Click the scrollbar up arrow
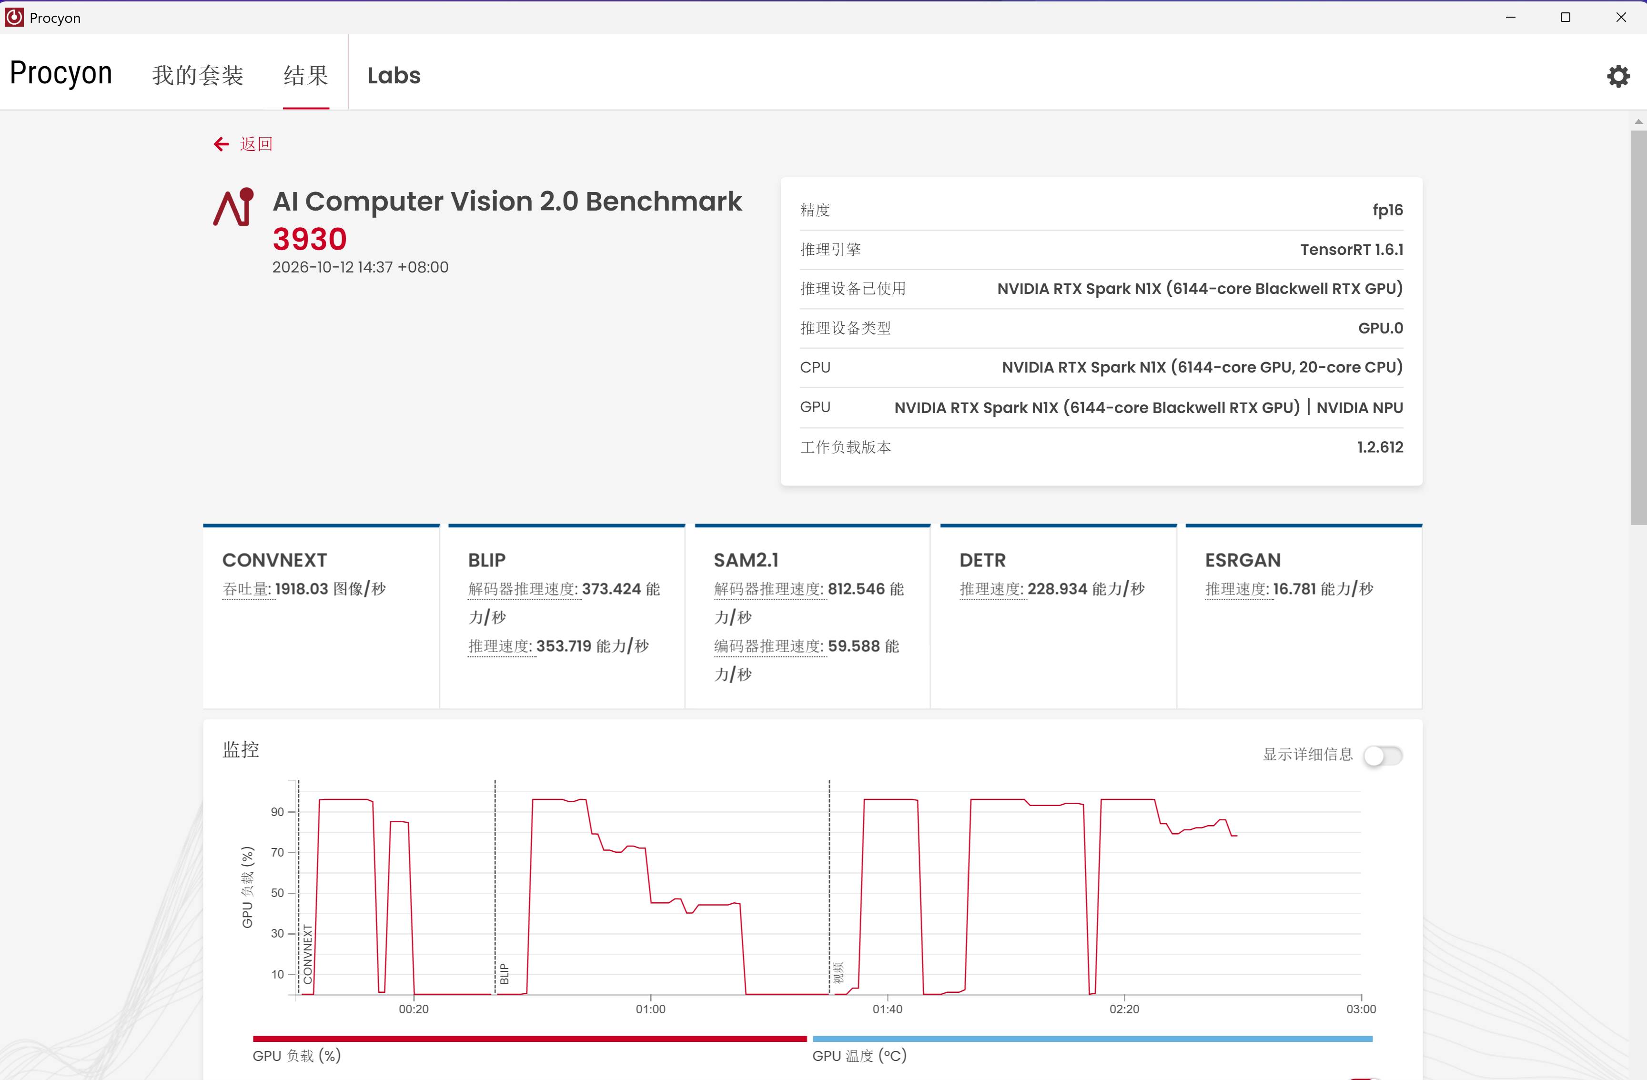The height and width of the screenshot is (1080, 1647). 1638,121
